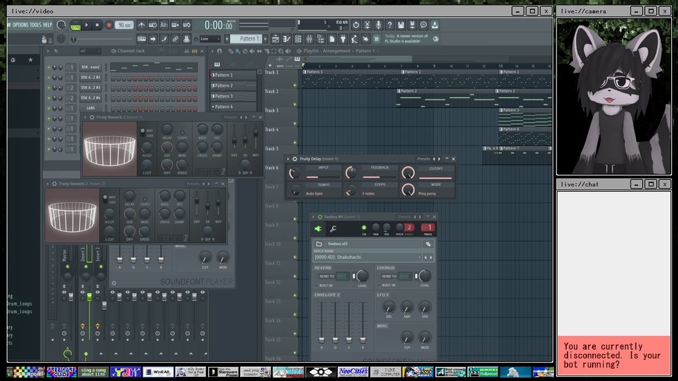
Task: Open the upper Fruity Reverb 2 Presets menu
Action: coord(231,117)
